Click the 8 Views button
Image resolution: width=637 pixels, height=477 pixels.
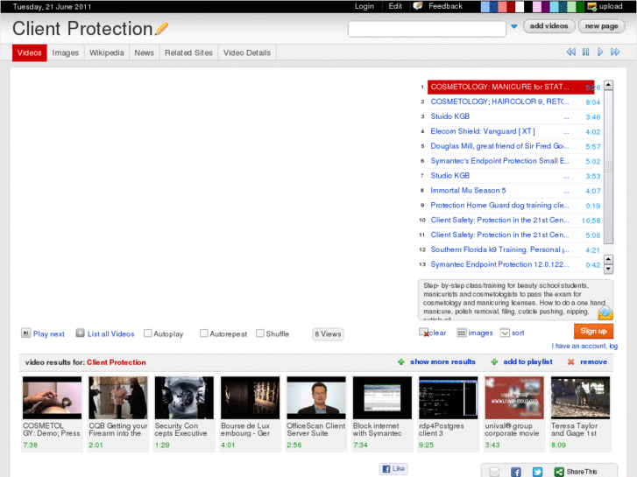[x=328, y=334]
